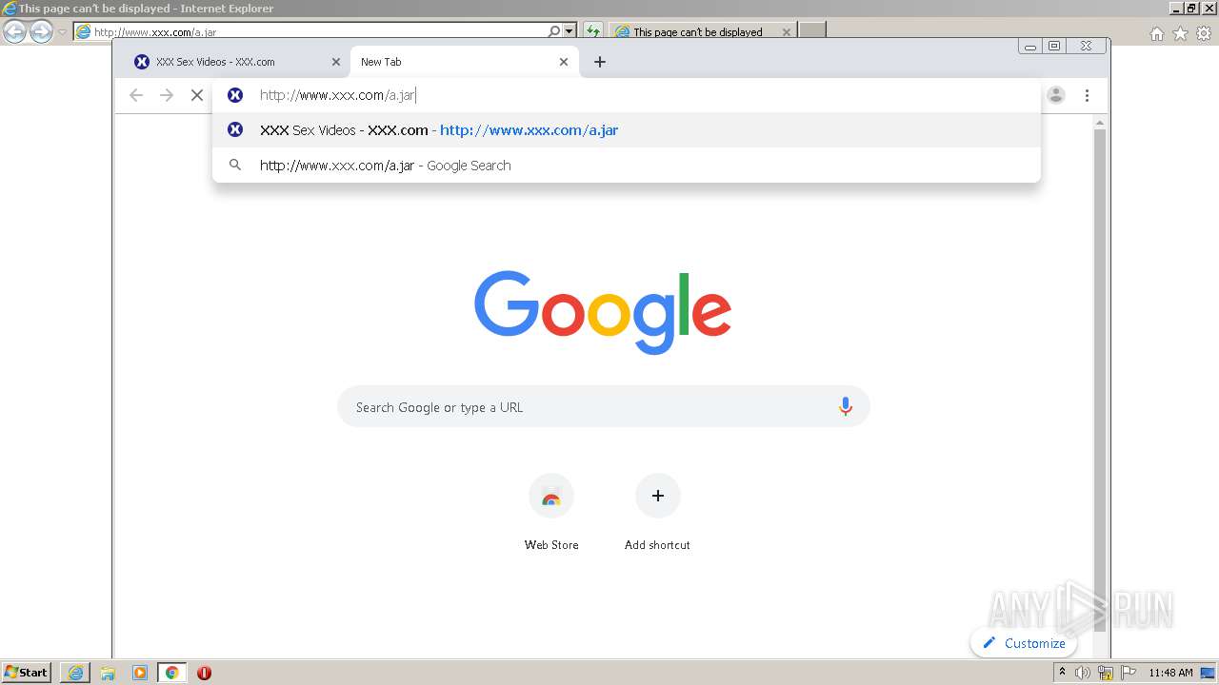The width and height of the screenshot is (1219, 685).
Task: Stop loading page in Chrome
Action: (197, 95)
